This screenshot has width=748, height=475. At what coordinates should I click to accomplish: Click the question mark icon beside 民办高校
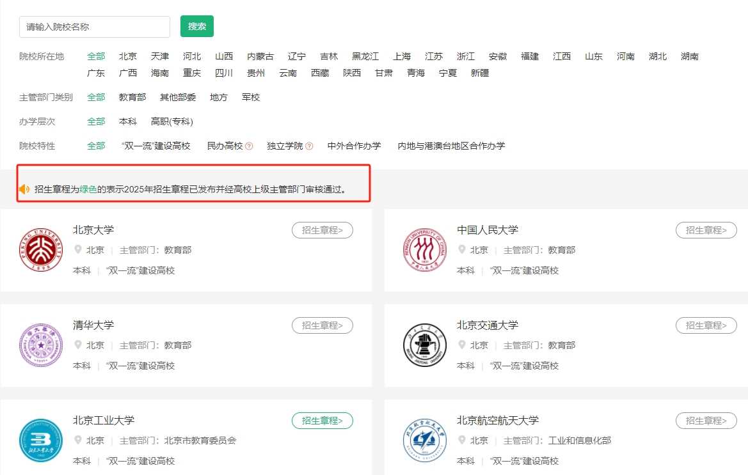click(249, 146)
